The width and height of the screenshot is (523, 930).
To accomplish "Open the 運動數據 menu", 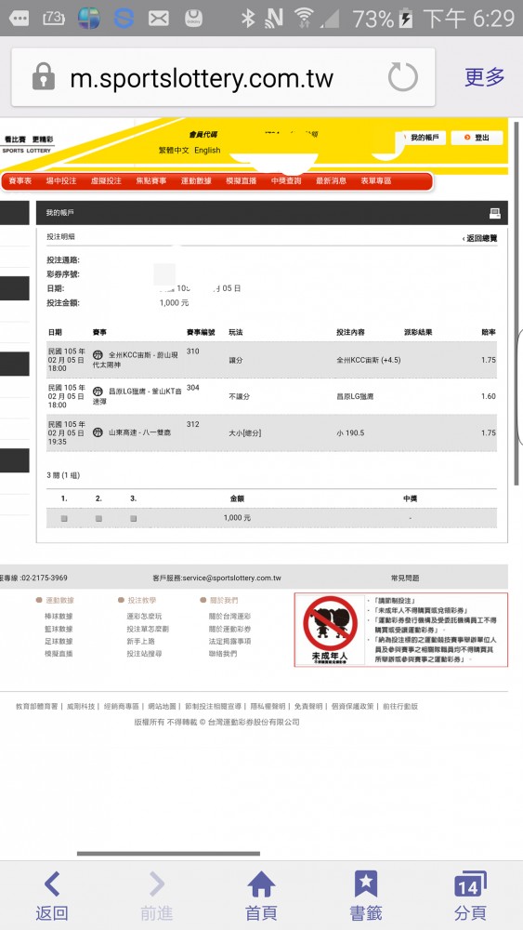I will (x=196, y=181).
